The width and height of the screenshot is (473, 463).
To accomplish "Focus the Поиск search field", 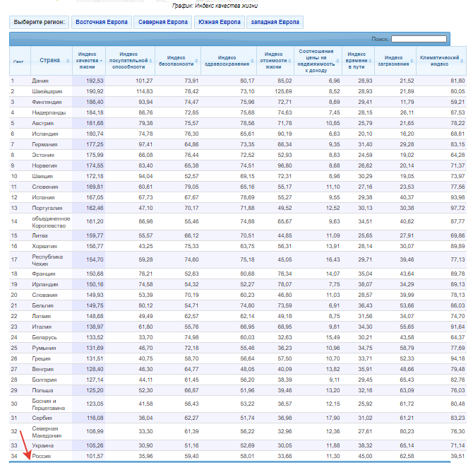I will pos(419,39).
